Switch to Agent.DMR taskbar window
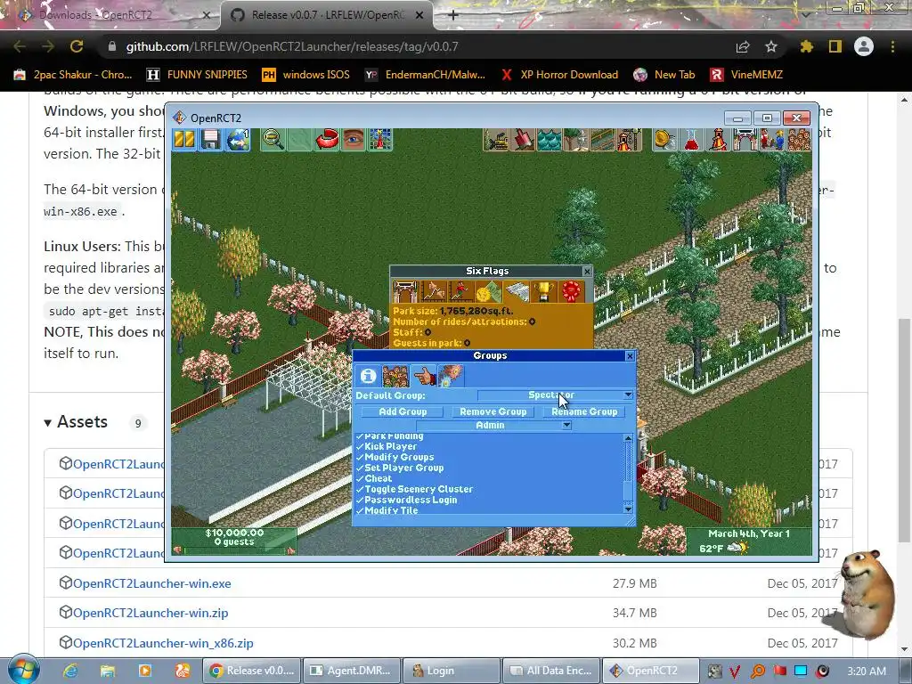 (x=353, y=671)
